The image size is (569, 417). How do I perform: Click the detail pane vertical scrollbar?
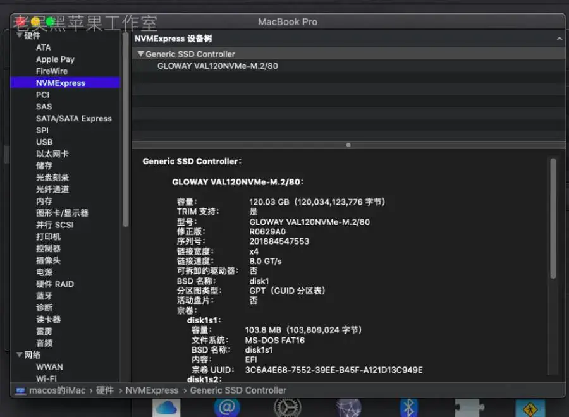tap(553, 218)
